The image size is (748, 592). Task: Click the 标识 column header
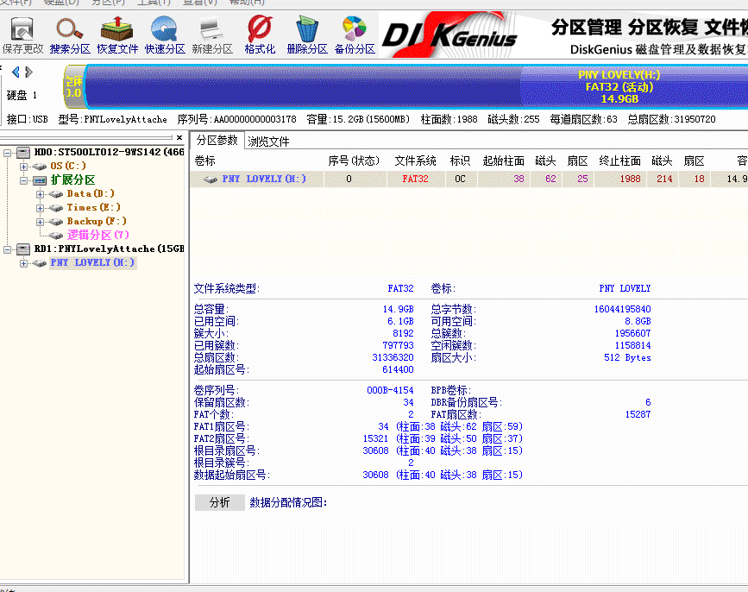click(460, 161)
